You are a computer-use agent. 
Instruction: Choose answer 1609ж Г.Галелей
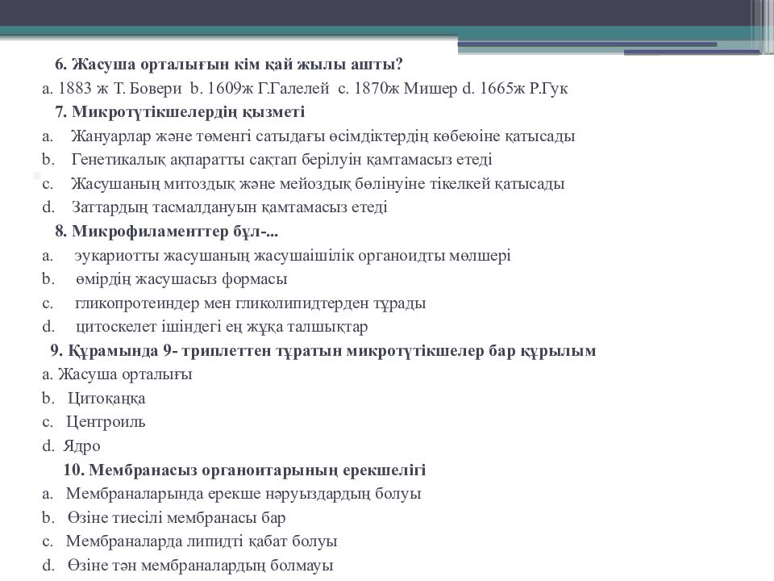pyautogui.click(x=260, y=89)
